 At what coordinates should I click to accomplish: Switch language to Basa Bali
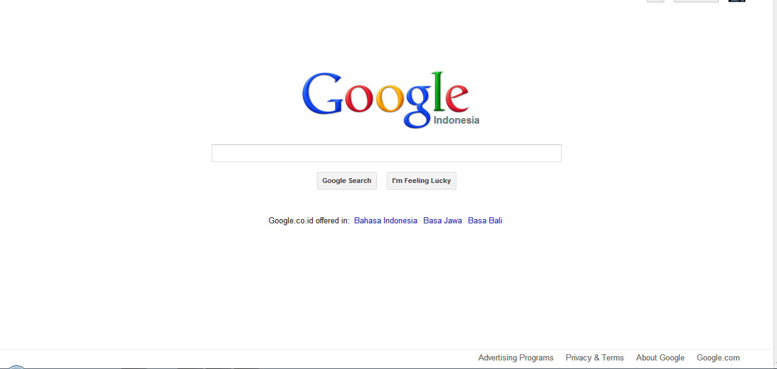[x=485, y=220]
